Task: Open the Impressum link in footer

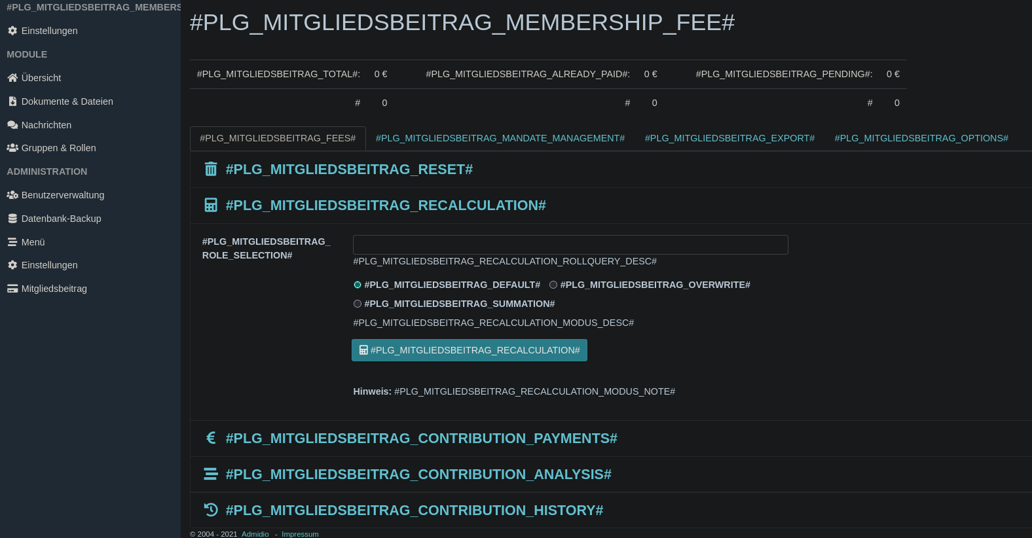Action: pos(300,534)
